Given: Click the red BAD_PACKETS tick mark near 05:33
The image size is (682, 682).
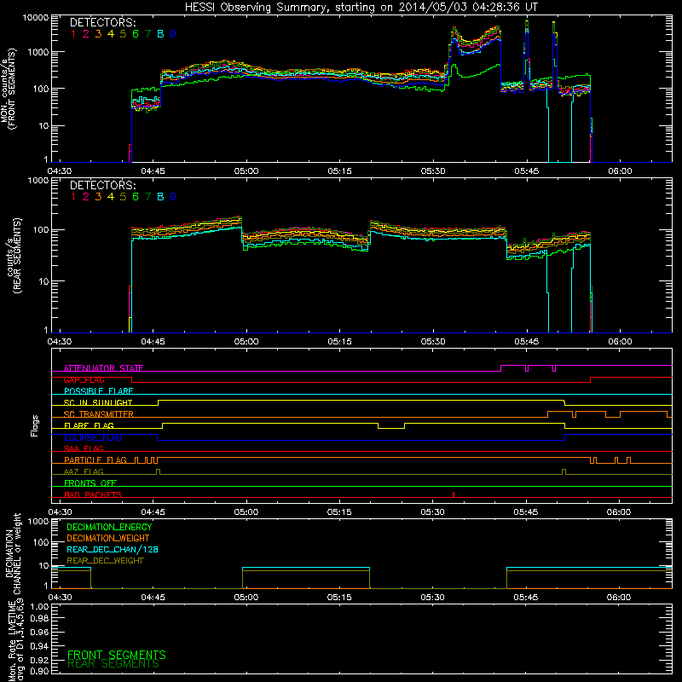Looking at the screenshot, I should pos(454,494).
